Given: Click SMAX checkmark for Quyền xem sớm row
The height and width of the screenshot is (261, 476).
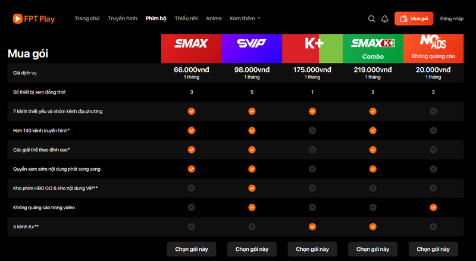Looking at the screenshot, I should 191,169.
